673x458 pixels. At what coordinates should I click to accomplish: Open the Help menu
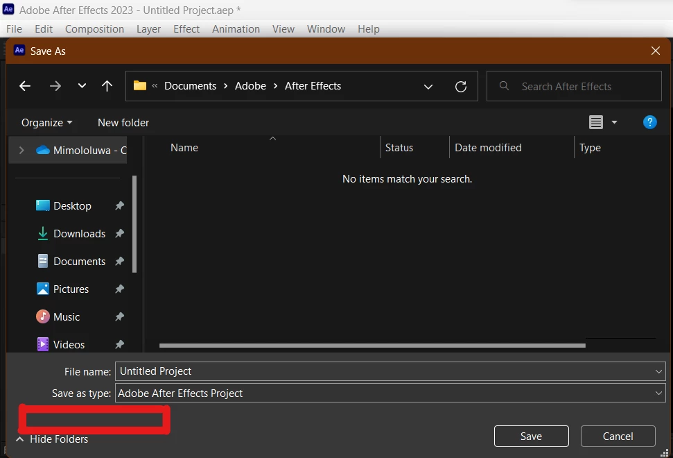point(368,28)
